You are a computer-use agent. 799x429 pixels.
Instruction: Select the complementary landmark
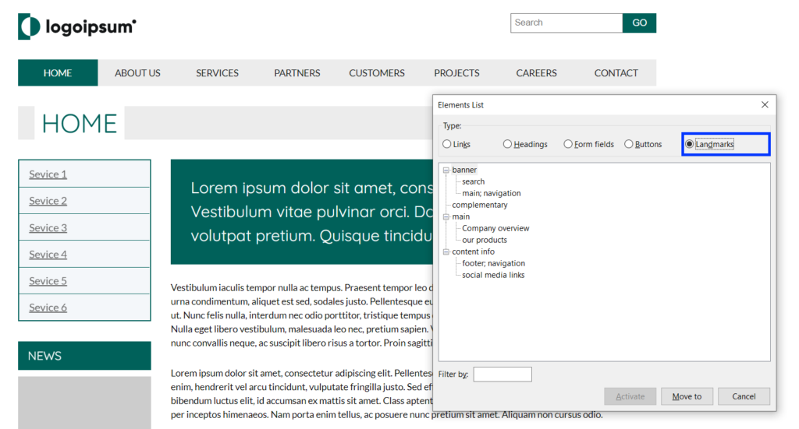pyautogui.click(x=480, y=205)
